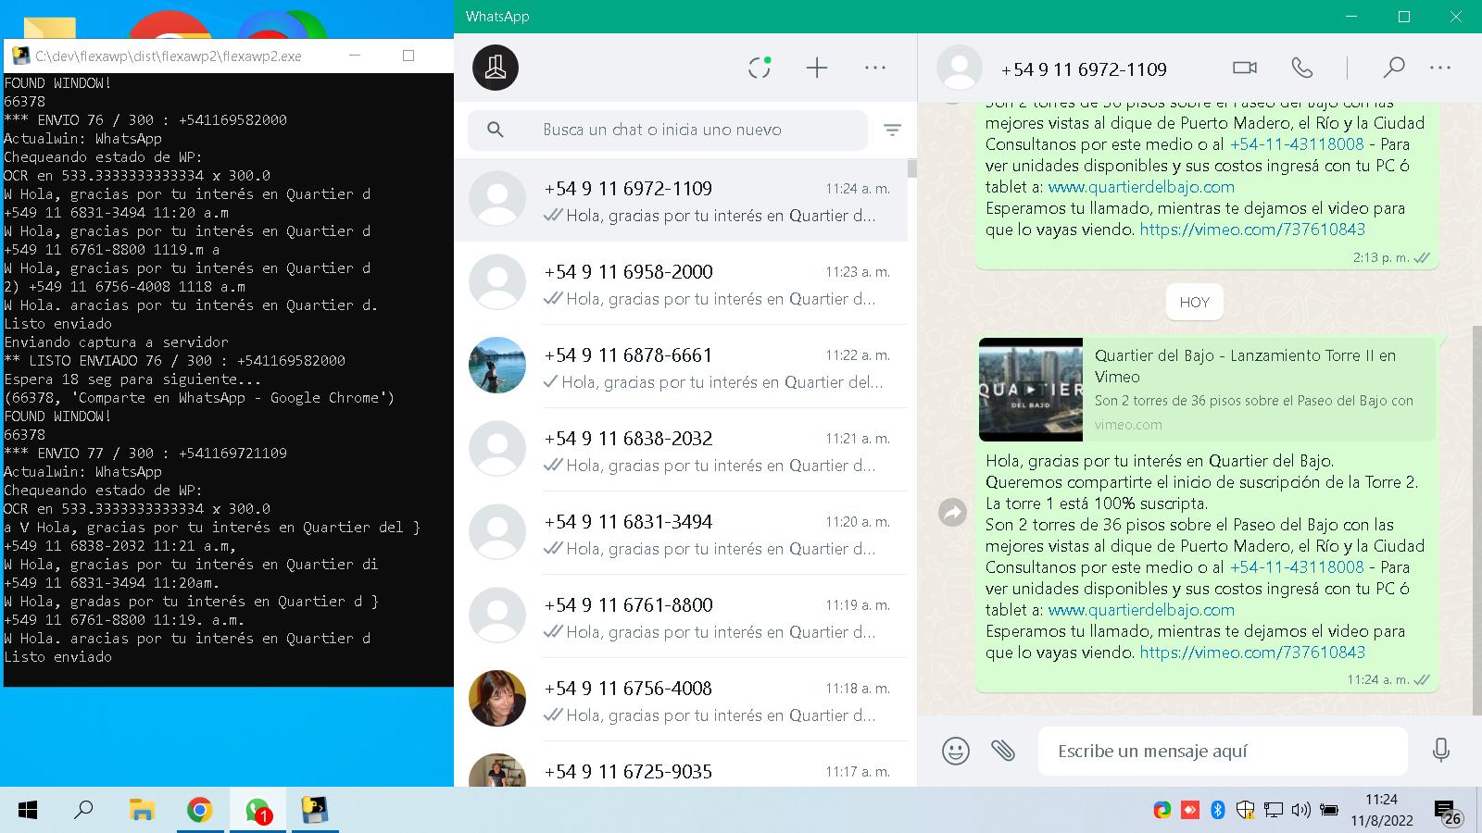Open the vimeo.com/737610843 link in today's message

point(1252,653)
